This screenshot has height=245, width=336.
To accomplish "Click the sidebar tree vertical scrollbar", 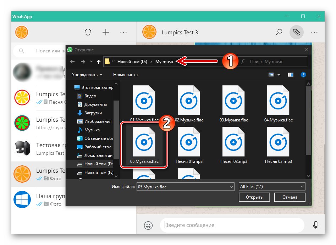I will [116, 130].
